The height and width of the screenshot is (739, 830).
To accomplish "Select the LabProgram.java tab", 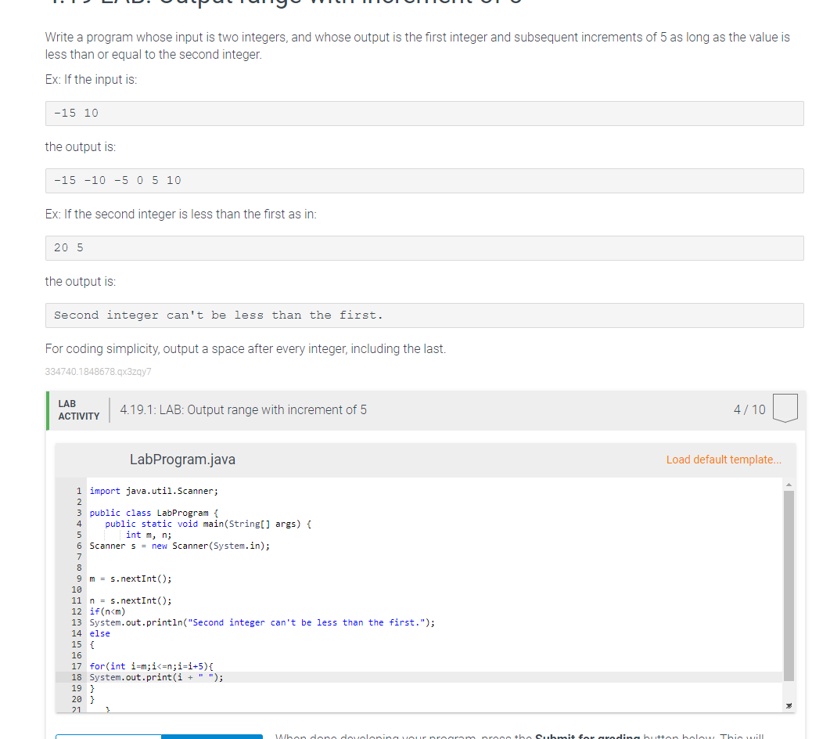I will [182, 460].
